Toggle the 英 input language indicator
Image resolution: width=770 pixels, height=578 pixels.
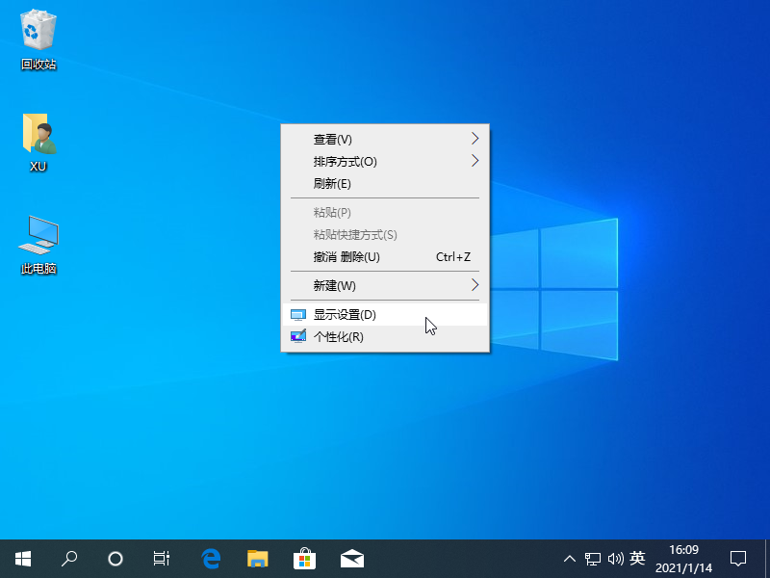click(x=637, y=558)
